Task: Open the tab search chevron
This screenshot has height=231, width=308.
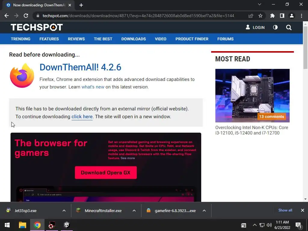Action: [x=260, y=4]
